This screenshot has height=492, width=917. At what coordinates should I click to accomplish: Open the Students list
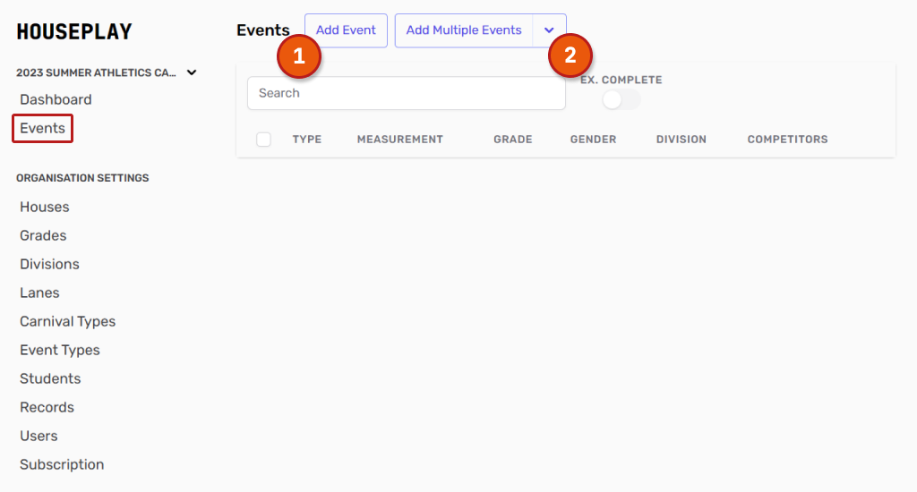click(x=50, y=378)
